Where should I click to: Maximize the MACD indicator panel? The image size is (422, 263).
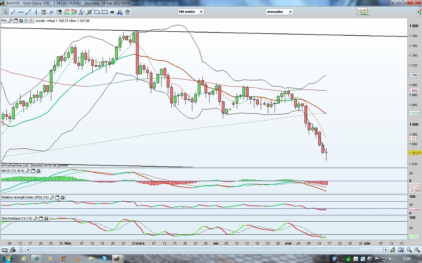tap(33, 171)
